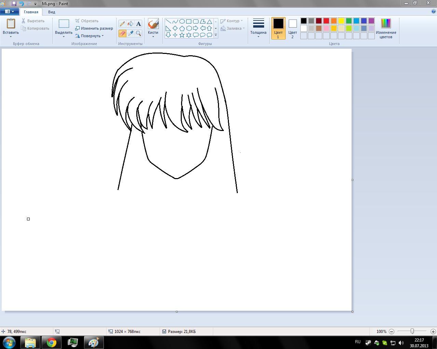Screen dimensions: 437x349
Task: Pick the five-point star shape
Action: click(182, 35)
